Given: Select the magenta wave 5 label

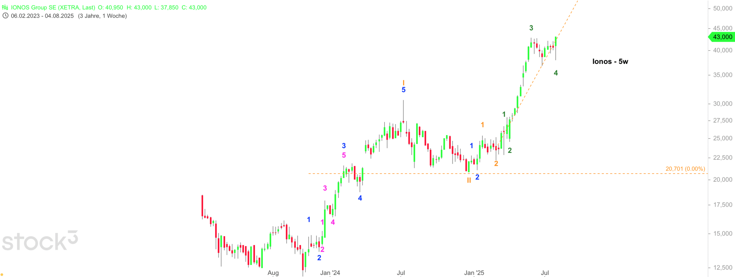Looking at the screenshot, I should (x=344, y=155).
